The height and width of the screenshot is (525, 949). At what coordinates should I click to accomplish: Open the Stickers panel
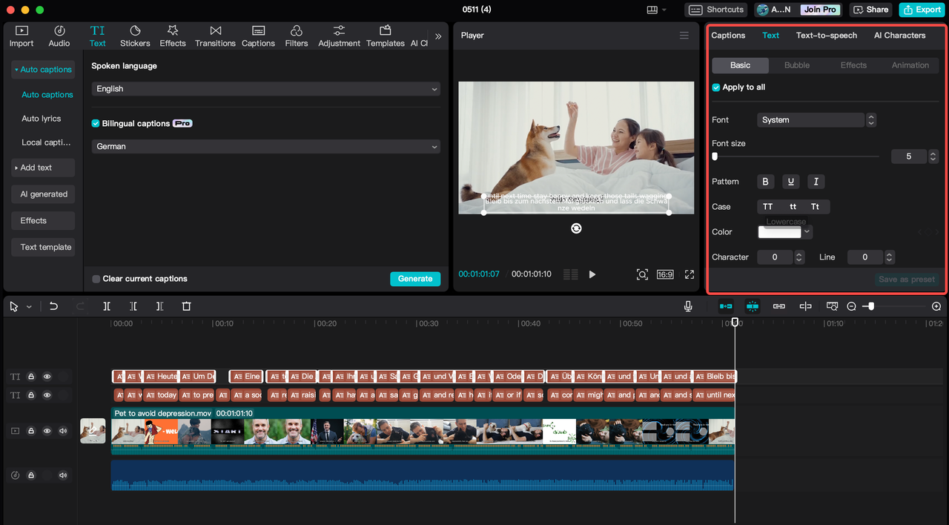[135, 36]
